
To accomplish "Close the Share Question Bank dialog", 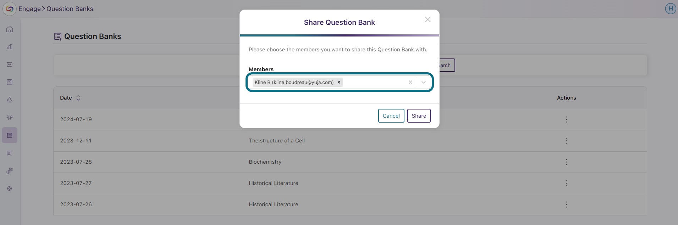I will tap(428, 19).
